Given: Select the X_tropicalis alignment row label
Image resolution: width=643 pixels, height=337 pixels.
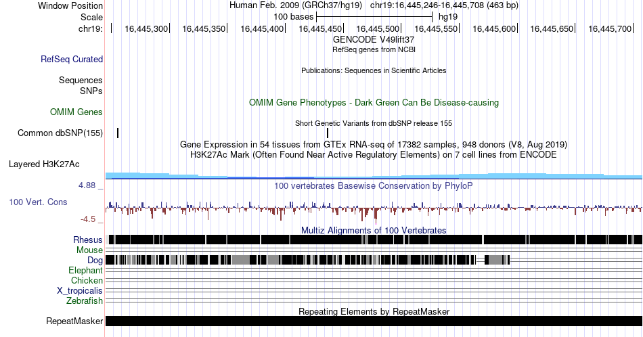Looking at the screenshot, I should coord(80,291).
